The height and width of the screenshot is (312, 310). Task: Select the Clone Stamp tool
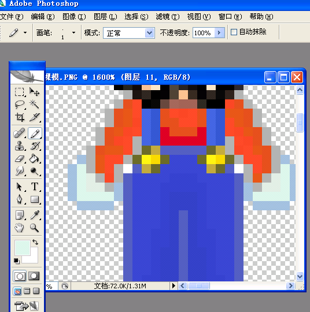click(x=20, y=146)
